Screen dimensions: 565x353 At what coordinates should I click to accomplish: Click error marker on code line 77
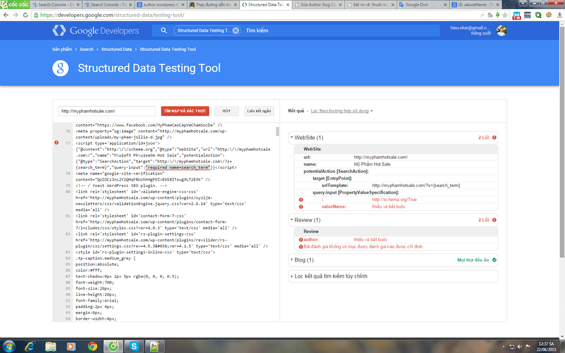(56, 143)
